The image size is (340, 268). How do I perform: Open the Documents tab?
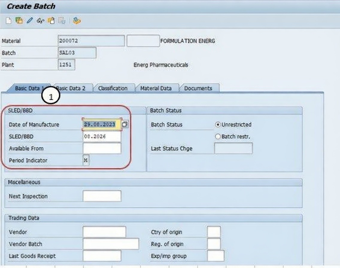click(x=198, y=88)
